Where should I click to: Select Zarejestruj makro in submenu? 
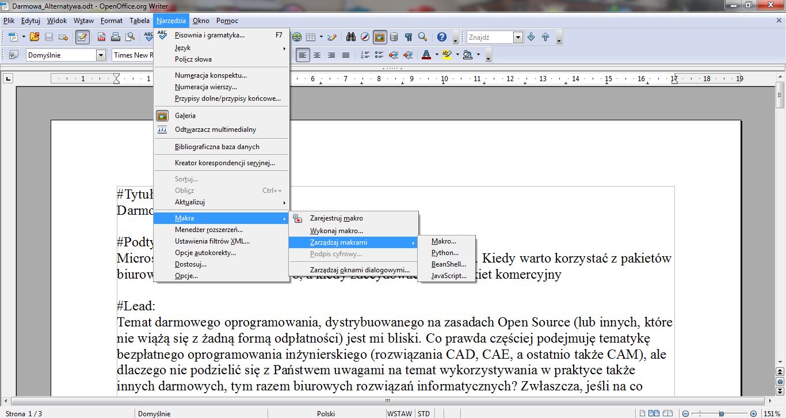353,218
